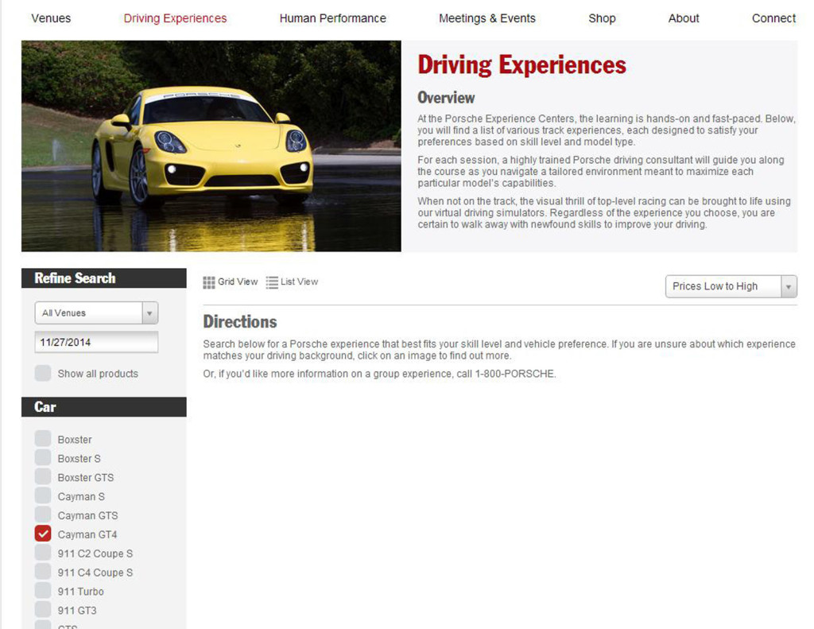Screen dimensions: 814x629
Task: Check the Boxster S car filter
Action: pyautogui.click(x=43, y=457)
